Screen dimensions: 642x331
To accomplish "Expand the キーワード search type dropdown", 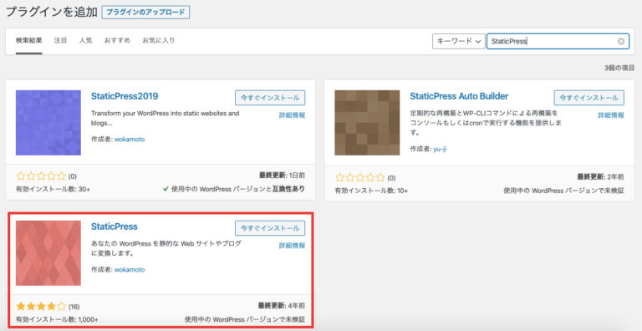I will coord(459,42).
